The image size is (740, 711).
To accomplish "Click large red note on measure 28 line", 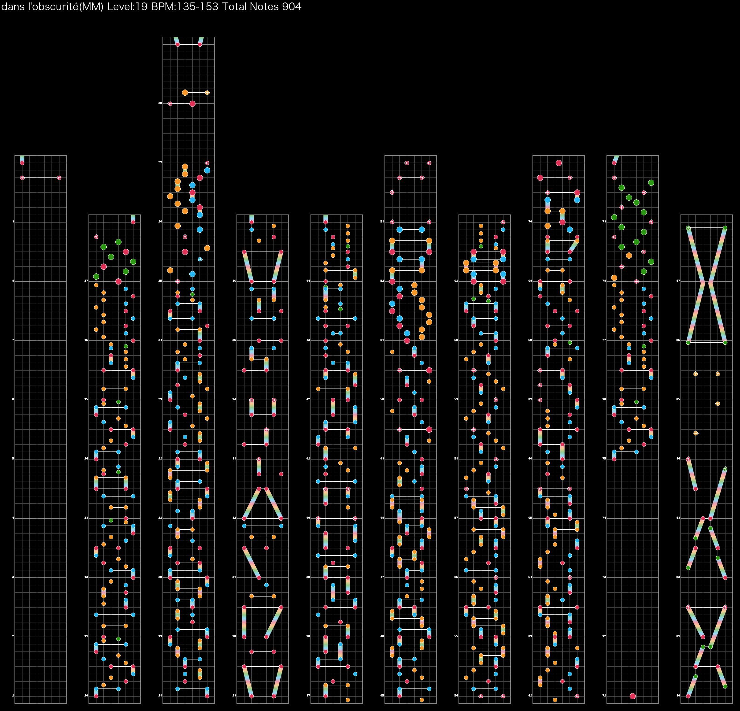I will tap(192, 103).
